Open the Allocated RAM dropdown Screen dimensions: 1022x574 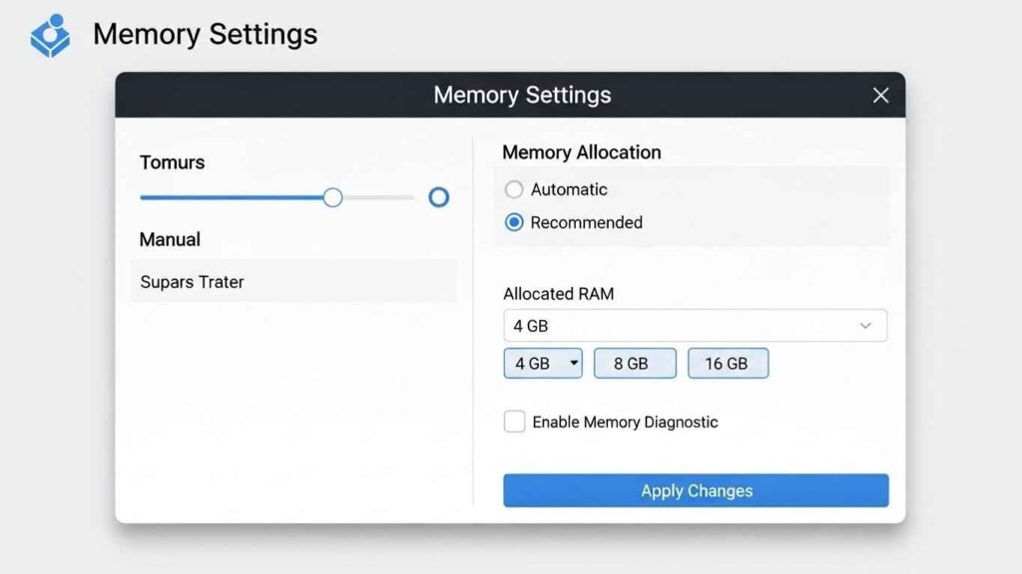pos(695,326)
